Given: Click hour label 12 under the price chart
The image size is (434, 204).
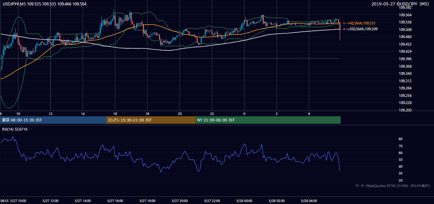Looking at the screenshot, I should tap(50, 114).
